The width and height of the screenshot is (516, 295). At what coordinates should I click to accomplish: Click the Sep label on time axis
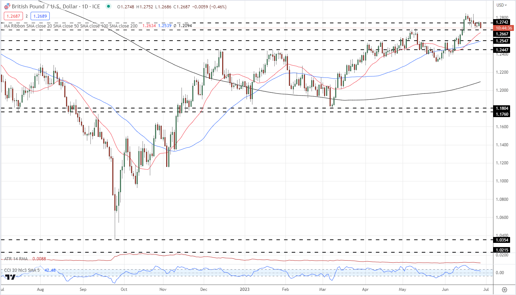[x=83, y=289]
